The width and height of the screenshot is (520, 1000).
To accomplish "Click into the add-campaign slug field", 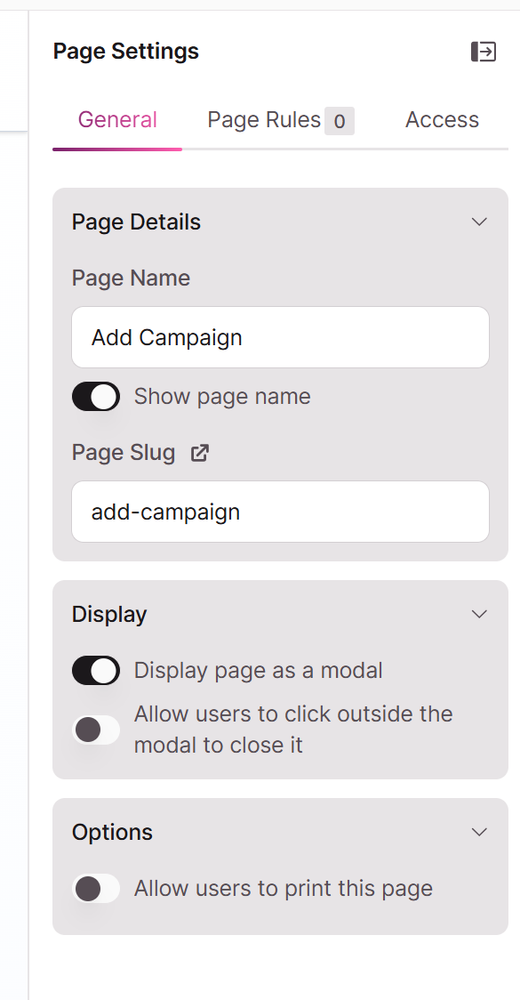I will [x=280, y=512].
